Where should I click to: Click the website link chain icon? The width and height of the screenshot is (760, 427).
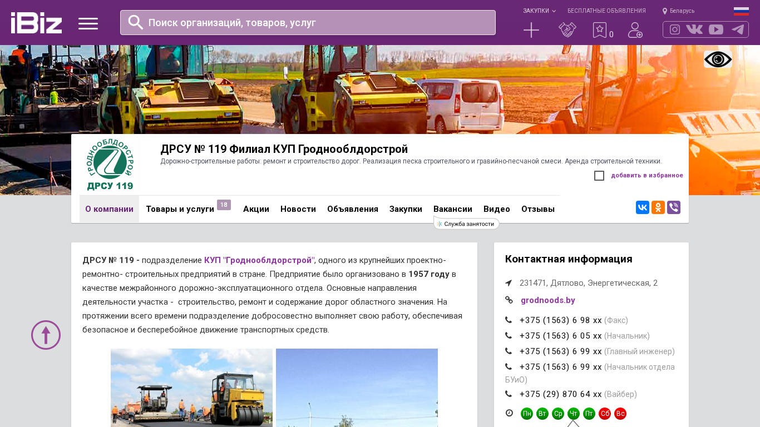pyautogui.click(x=509, y=300)
